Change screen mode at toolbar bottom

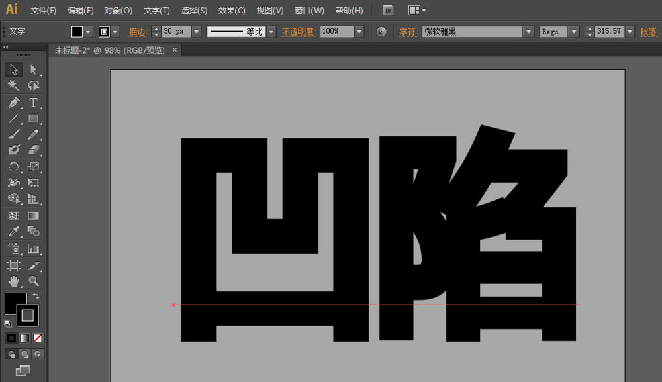click(23, 371)
